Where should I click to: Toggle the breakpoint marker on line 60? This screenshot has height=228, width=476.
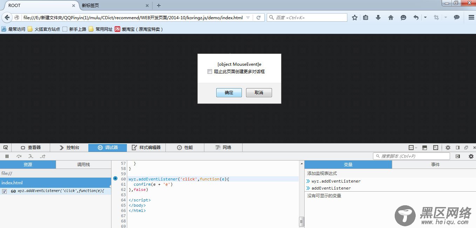(115, 178)
